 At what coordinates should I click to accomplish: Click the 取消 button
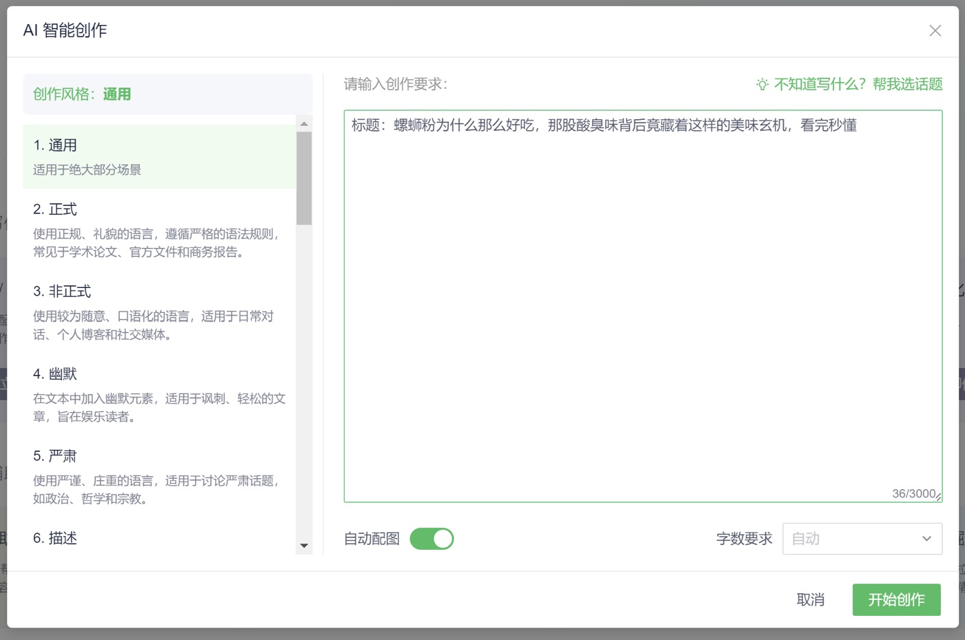pos(811,600)
